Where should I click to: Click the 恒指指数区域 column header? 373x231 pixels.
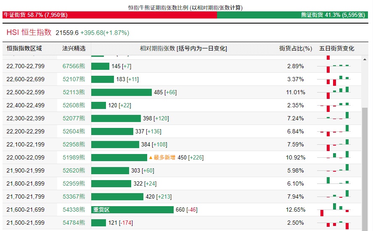tap(24, 48)
